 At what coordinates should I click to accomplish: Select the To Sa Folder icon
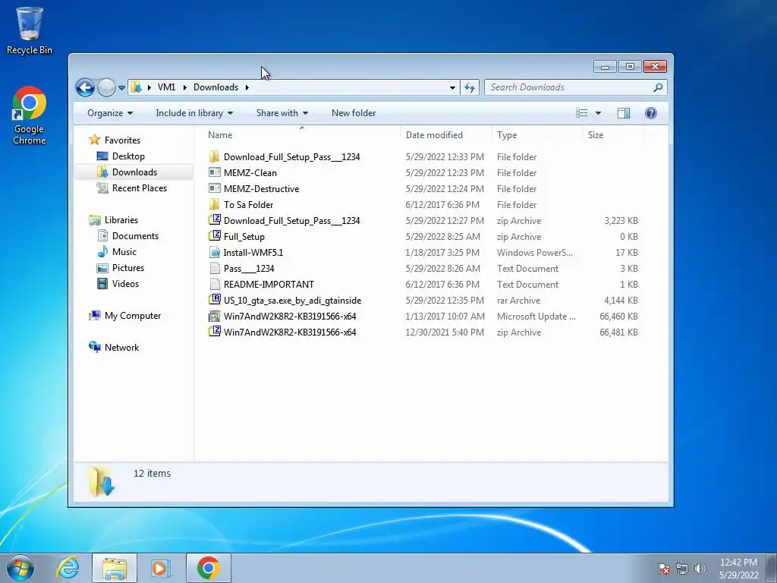tap(214, 204)
